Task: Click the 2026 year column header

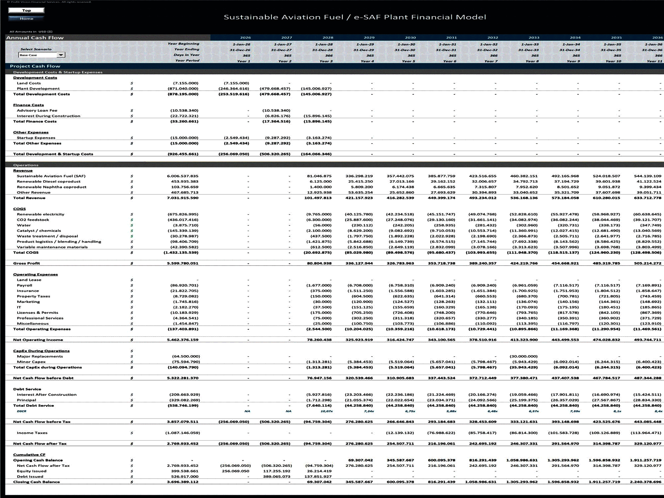Action: 246,38
